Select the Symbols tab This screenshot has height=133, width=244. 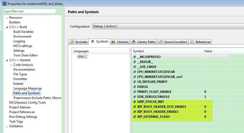[99, 41]
